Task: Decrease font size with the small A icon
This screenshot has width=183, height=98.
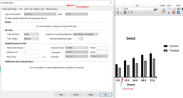Action: click(121, 13)
